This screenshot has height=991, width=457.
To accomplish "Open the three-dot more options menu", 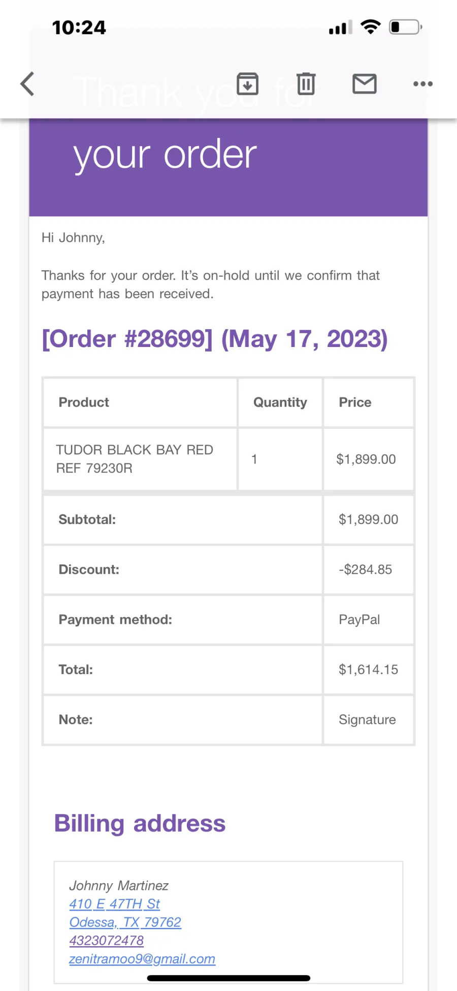I will click(x=423, y=84).
